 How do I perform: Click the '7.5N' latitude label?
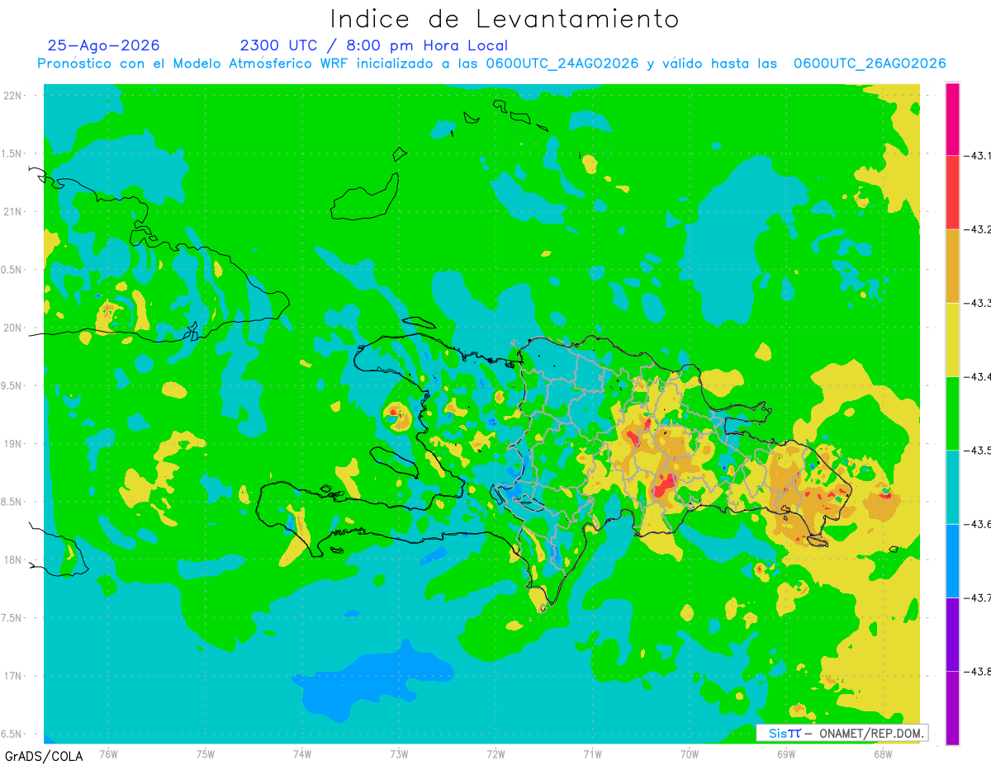(12, 618)
